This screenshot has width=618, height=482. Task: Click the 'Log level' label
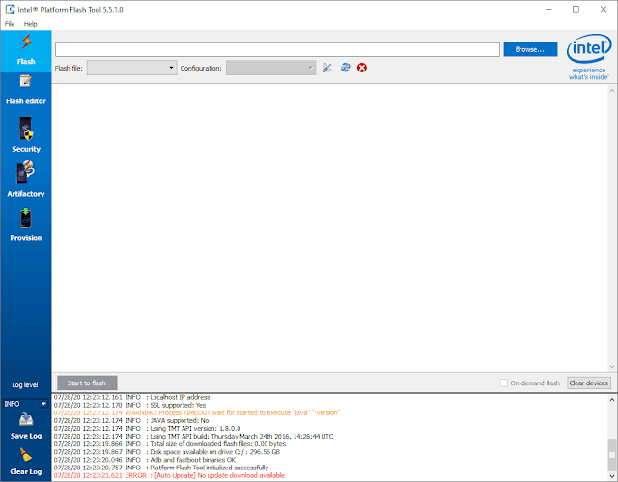pyautogui.click(x=25, y=385)
